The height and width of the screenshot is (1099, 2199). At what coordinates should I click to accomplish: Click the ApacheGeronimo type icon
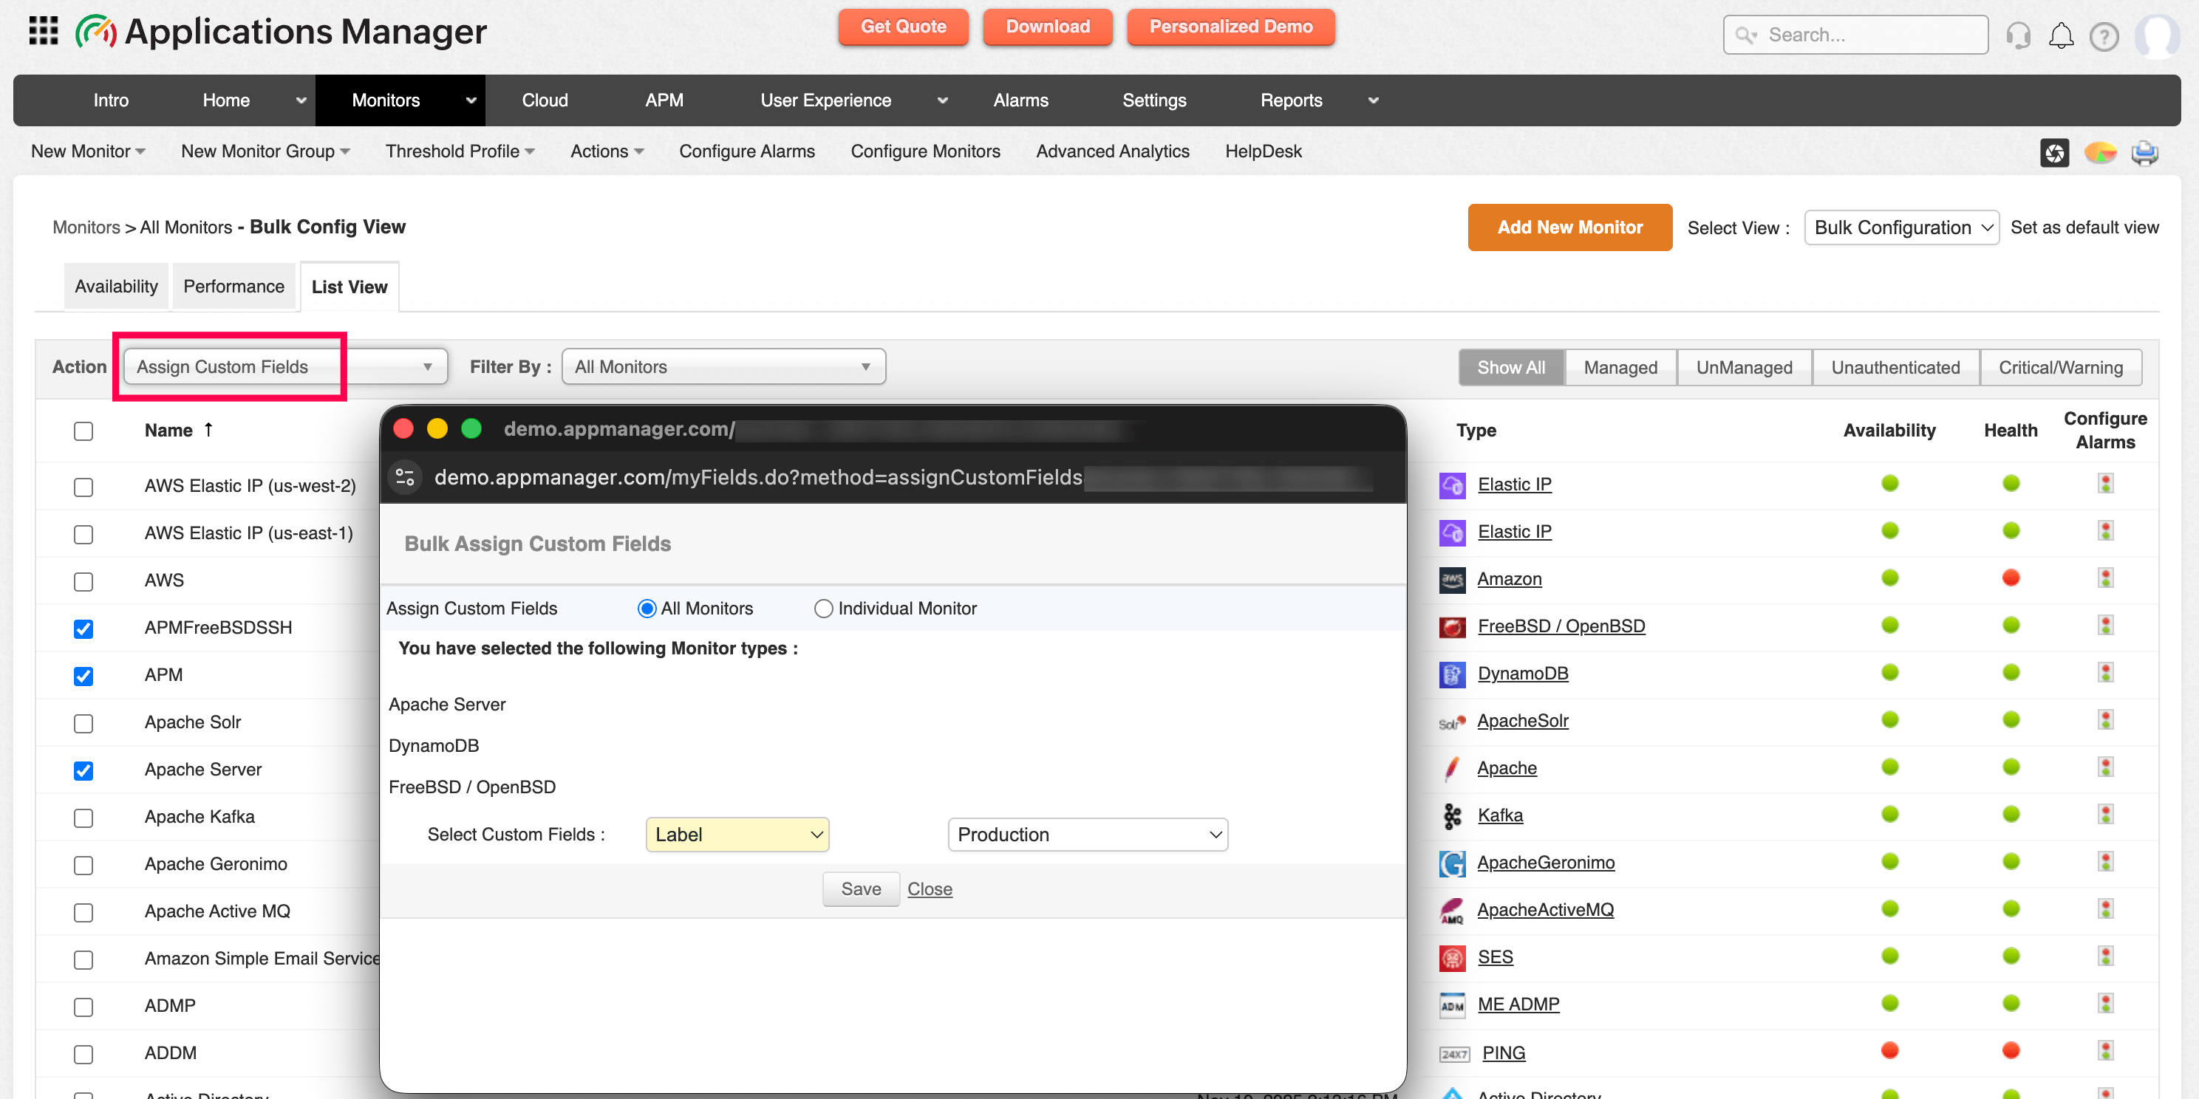coord(1452,863)
